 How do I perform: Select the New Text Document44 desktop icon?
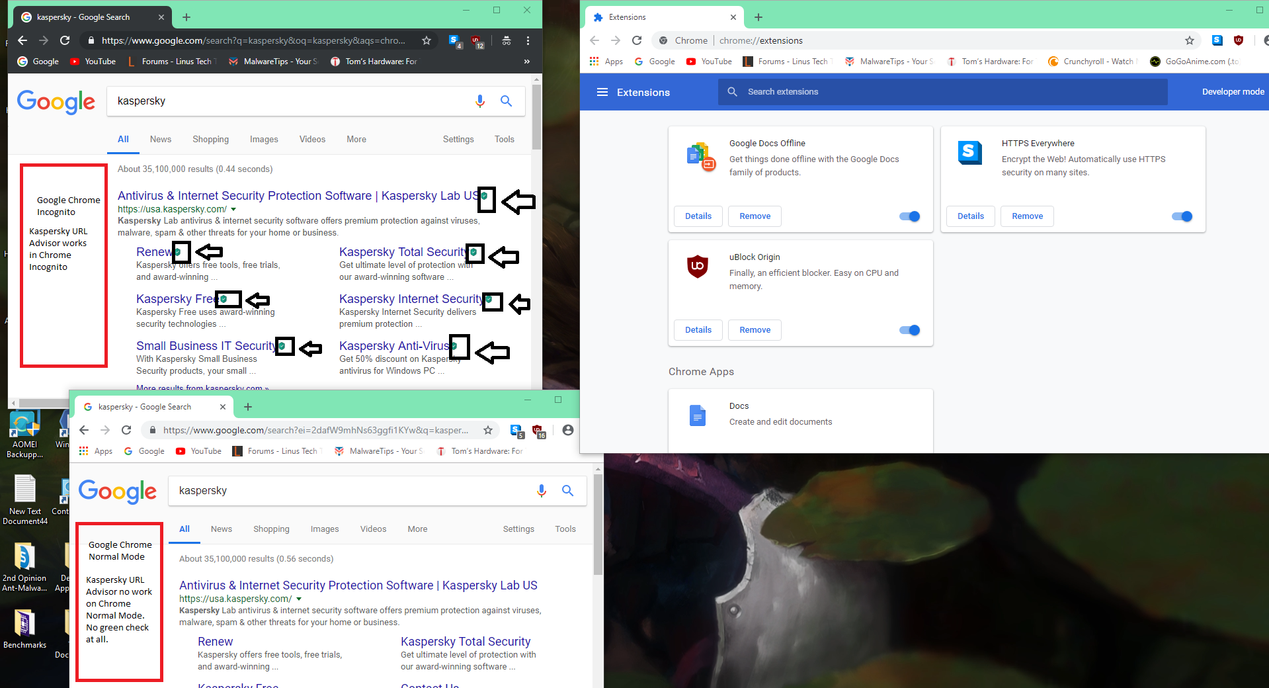25,500
